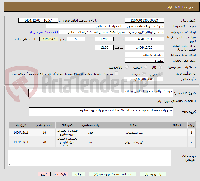Click the validity hour field next to 1404/12/29
Viewport: 200px width, 181px height.
click(104, 47)
